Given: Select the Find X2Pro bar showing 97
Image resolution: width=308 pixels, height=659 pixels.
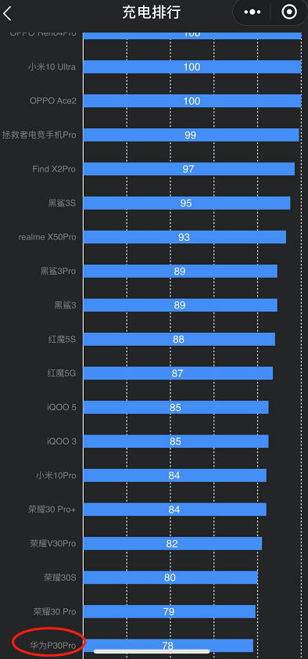Looking at the screenshot, I should (x=189, y=169).
